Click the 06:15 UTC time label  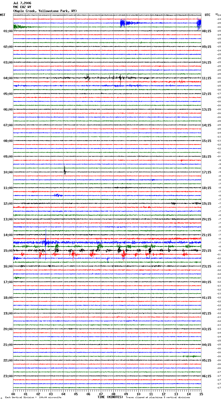pos(207,376)
